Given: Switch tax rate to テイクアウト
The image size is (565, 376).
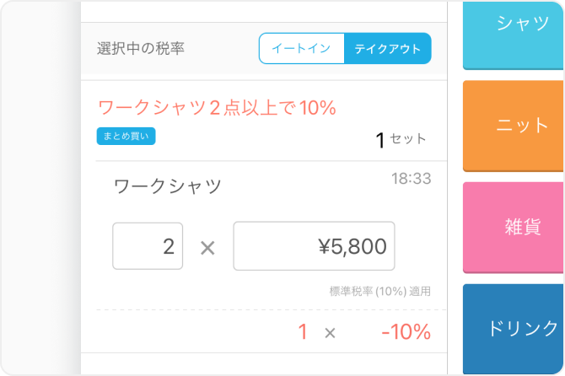Looking at the screenshot, I should click(387, 49).
